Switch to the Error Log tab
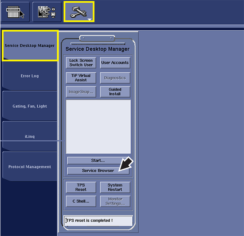This screenshot has height=236, width=244. [30, 76]
